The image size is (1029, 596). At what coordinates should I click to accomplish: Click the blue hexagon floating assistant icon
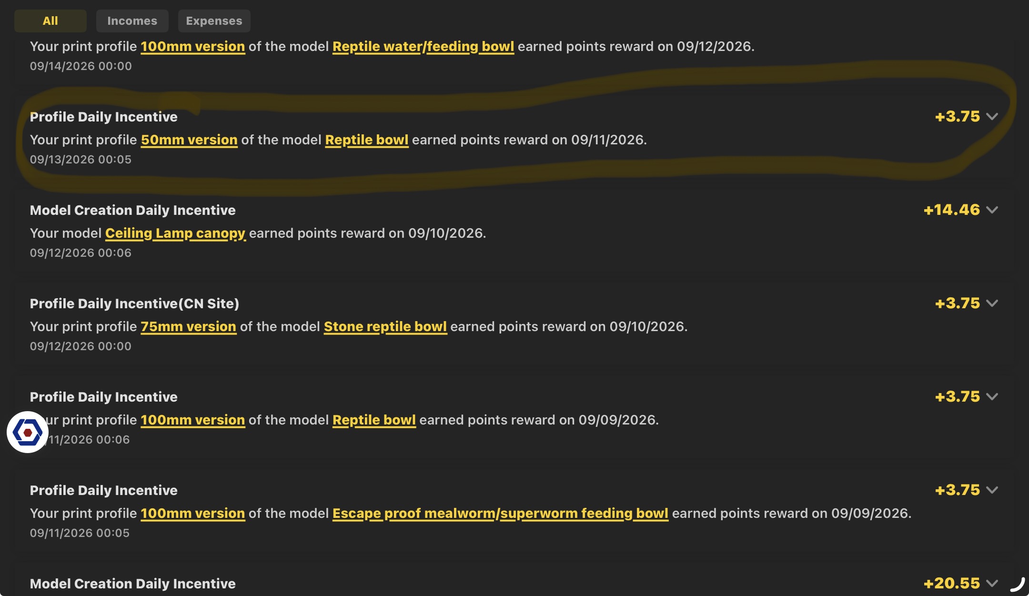click(x=28, y=432)
